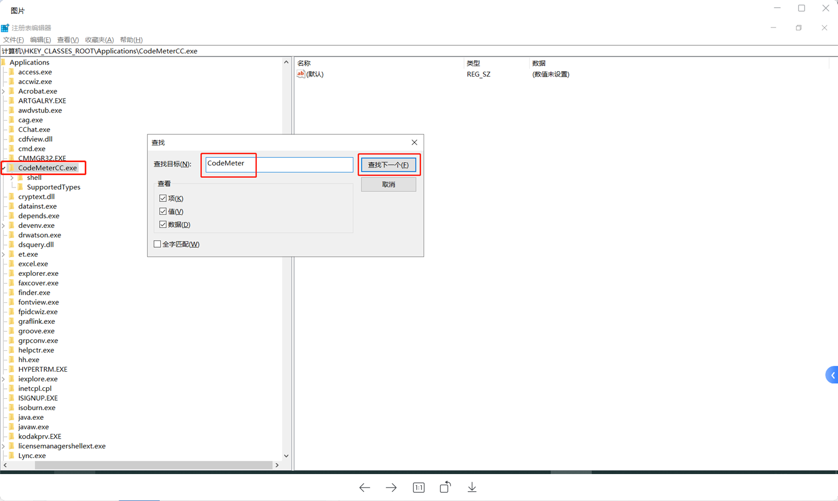Image resolution: width=838 pixels, height=501 pixels.
Task: Select the datainst.exe key
Action: (37, 206)
